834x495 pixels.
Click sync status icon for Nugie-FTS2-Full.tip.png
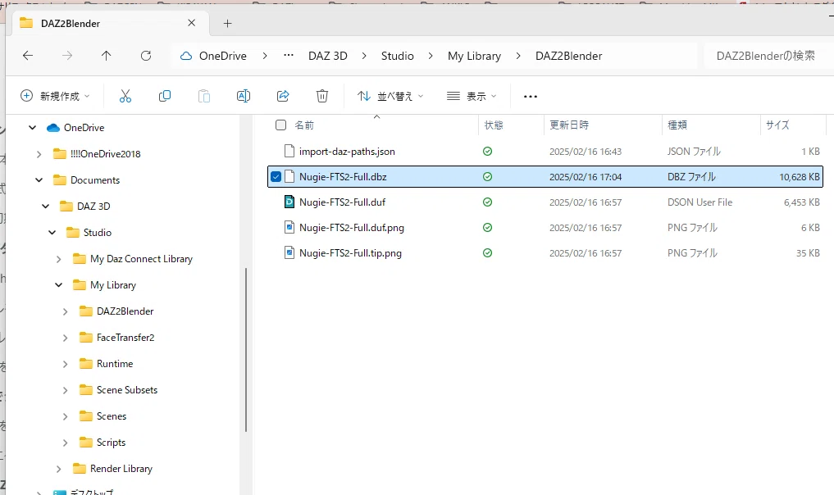(487, 253)
